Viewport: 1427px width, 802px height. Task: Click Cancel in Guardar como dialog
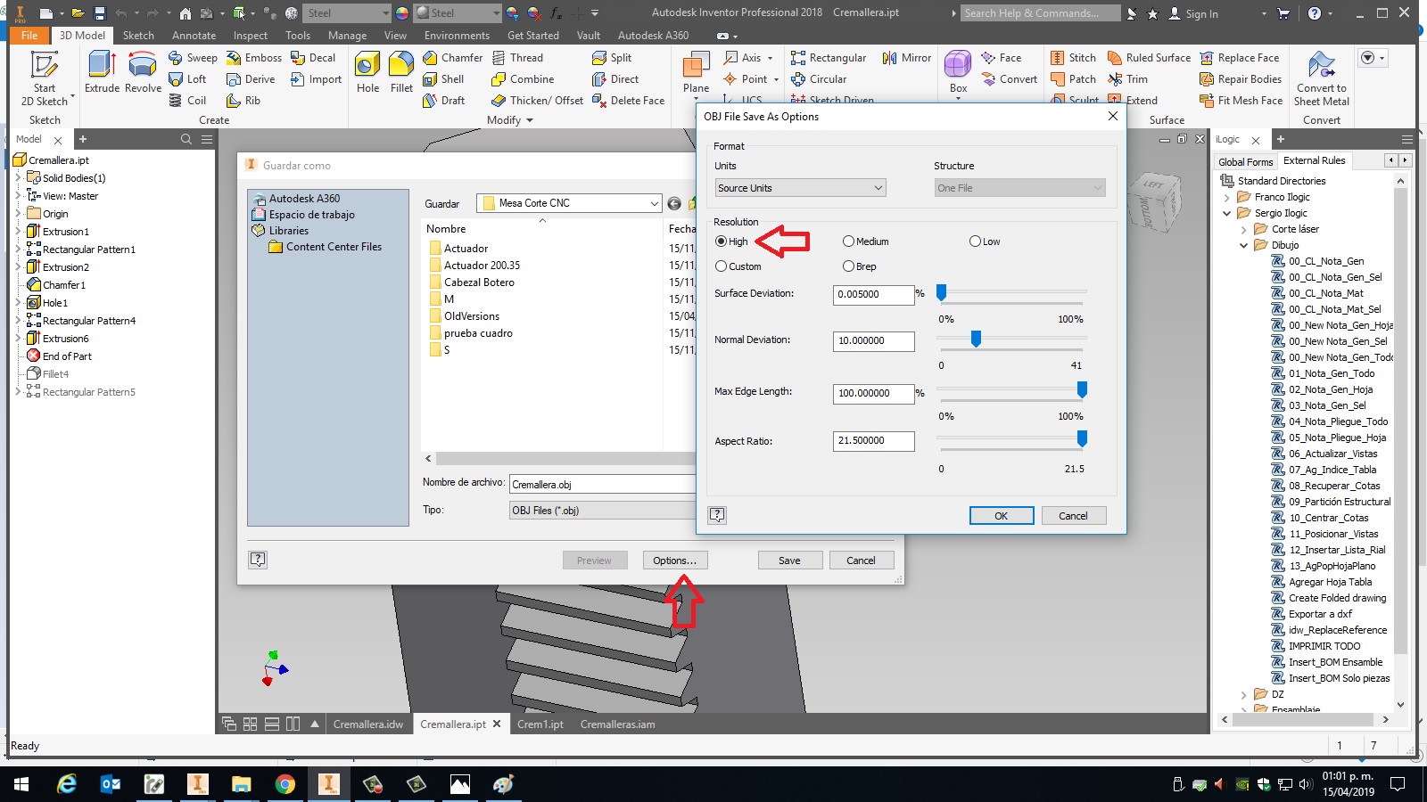pyautogui.click(x=861, y=561)
